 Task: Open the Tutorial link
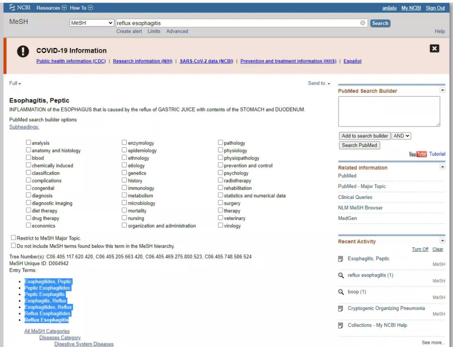click(x=437, y=154)
